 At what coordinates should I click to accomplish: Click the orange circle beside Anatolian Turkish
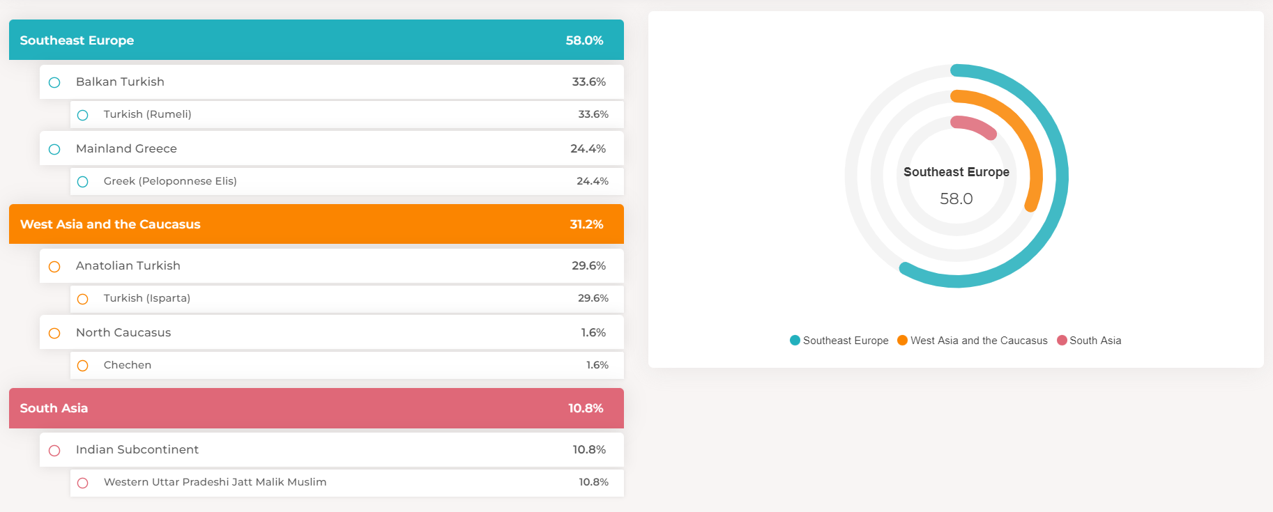tap(54, 266)
